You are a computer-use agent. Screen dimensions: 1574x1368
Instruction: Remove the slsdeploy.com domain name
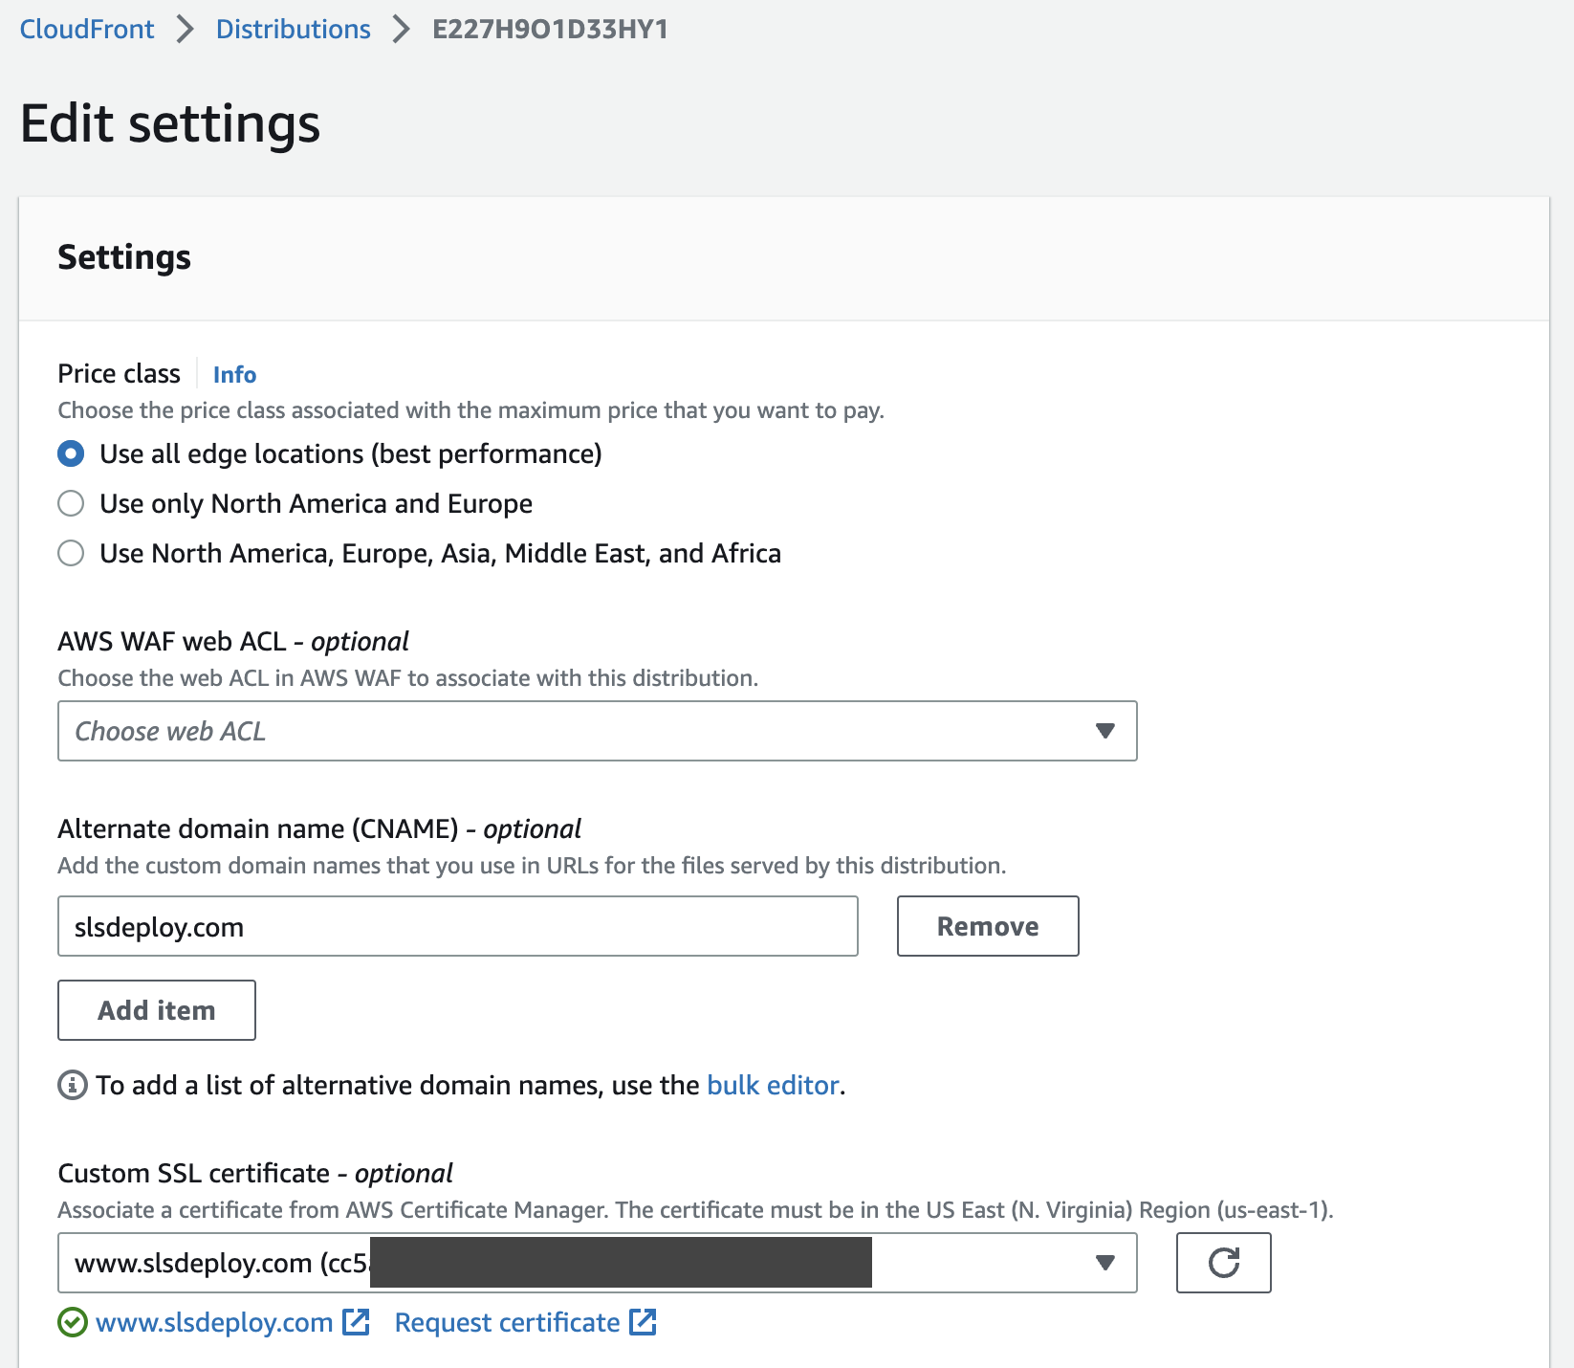pyautogui.click(x=988, y=926)
